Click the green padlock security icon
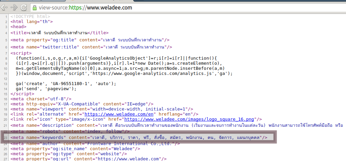Viewport: 346px width, 161px height. [34, 7]
